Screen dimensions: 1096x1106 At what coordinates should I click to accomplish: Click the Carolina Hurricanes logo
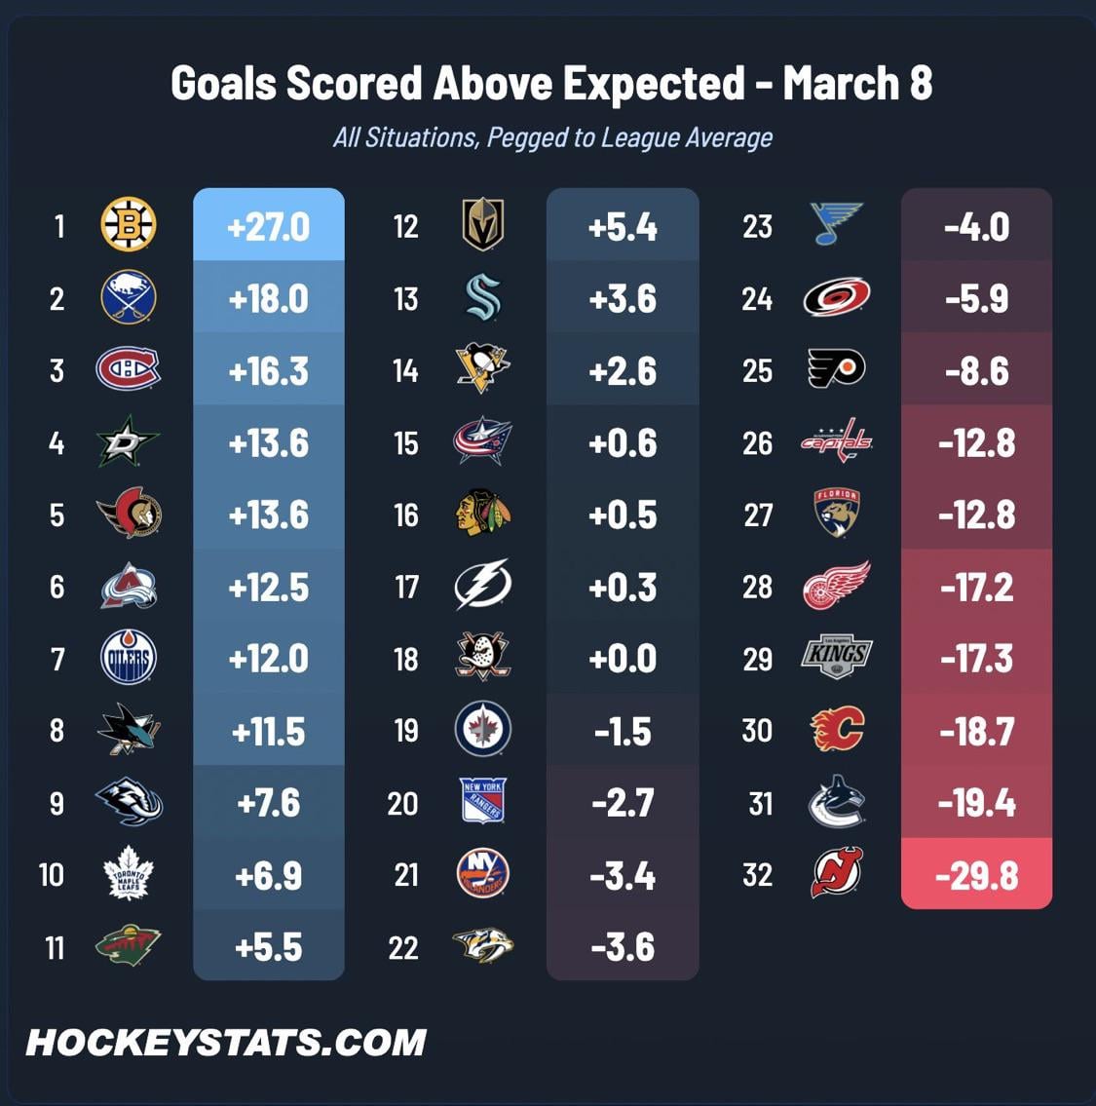coord(836,297)
